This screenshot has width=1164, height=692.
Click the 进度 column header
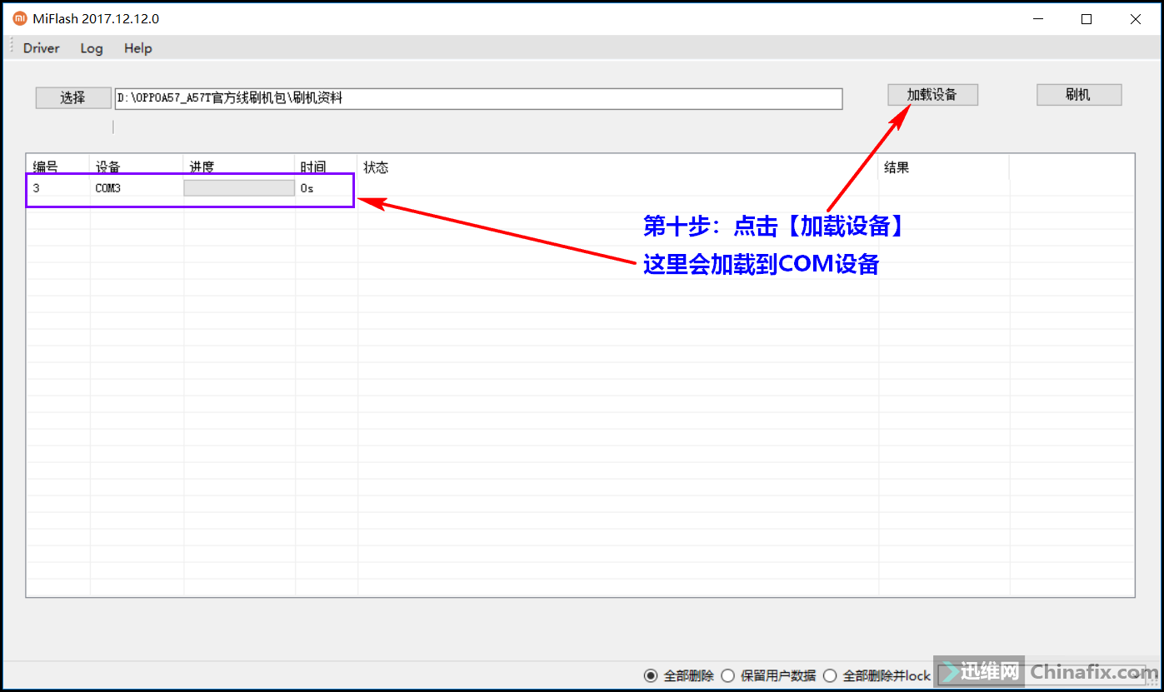239,167
